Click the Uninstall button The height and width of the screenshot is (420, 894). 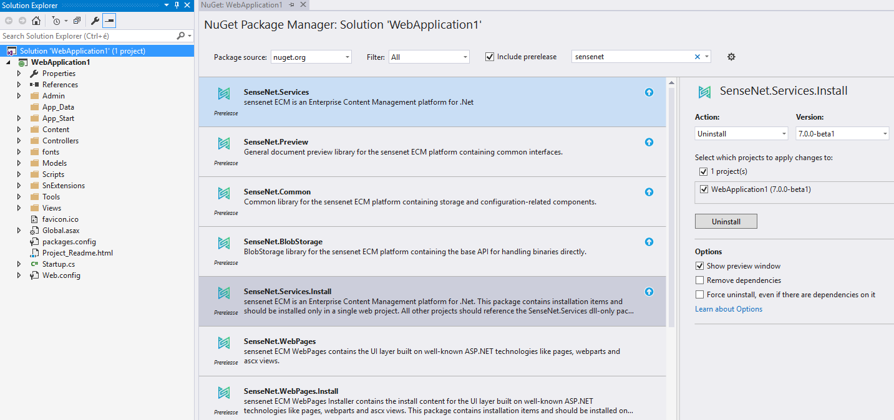pyautogui.click(x=726, y=221)
